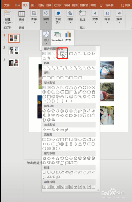Click the 告诉我 Tell Me search box
Screen dimensions: 132x202
click(107, 5)
